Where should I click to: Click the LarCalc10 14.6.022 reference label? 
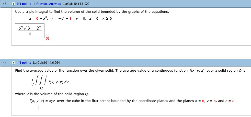[x=76, y=4]
